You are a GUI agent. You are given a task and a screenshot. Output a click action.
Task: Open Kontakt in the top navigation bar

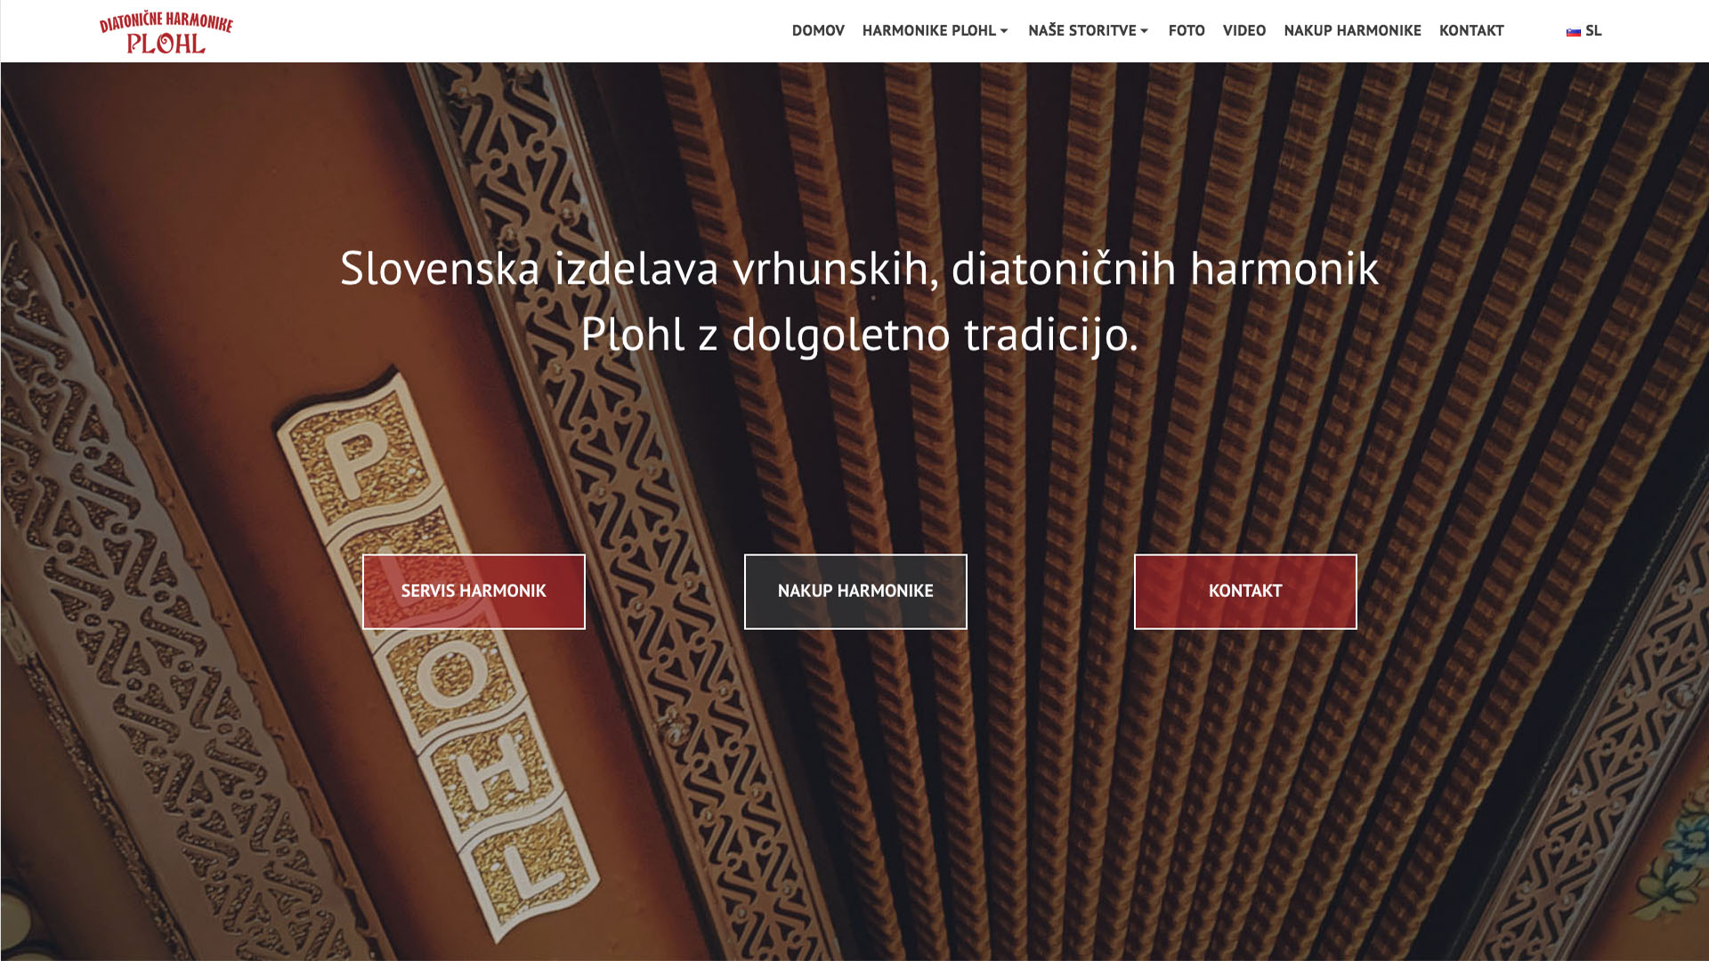1471,30
